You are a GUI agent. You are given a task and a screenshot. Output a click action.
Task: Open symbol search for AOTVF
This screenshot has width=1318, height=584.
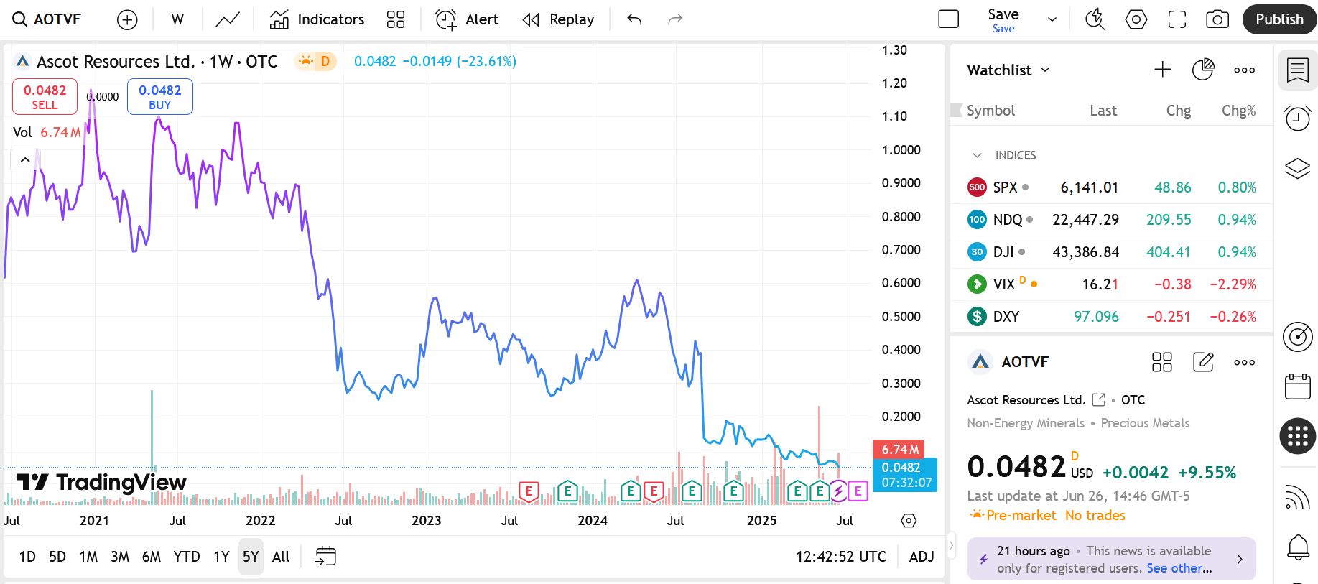pos(47,19)
